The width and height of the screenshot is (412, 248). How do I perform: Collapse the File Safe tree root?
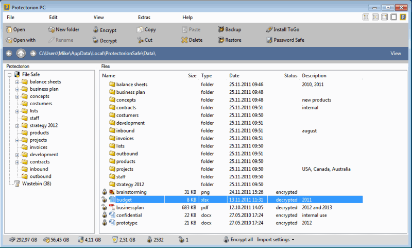pos(9,75)
